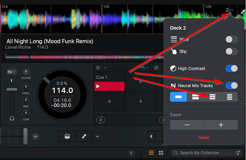Click the loop sync arrows icon
The width and height of the screenshot is (246, 160).
pos(156,68)
